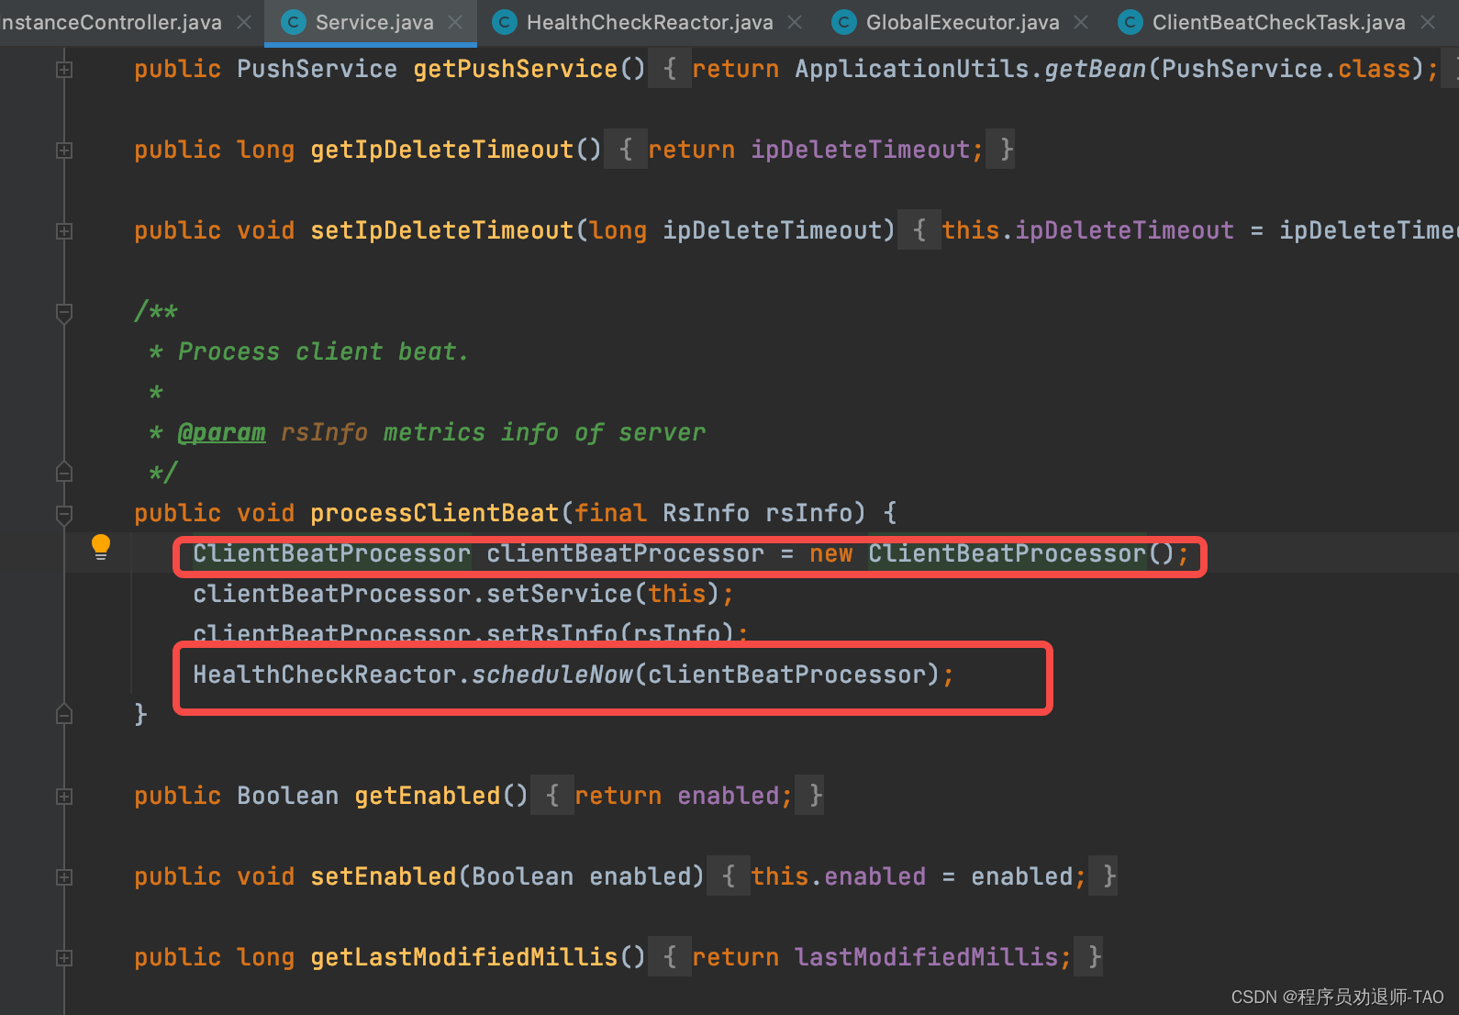The image size is (1459, 1015).
Task: Expand the setIpDeleteTimeout method fold
Action: pos(64,231)
